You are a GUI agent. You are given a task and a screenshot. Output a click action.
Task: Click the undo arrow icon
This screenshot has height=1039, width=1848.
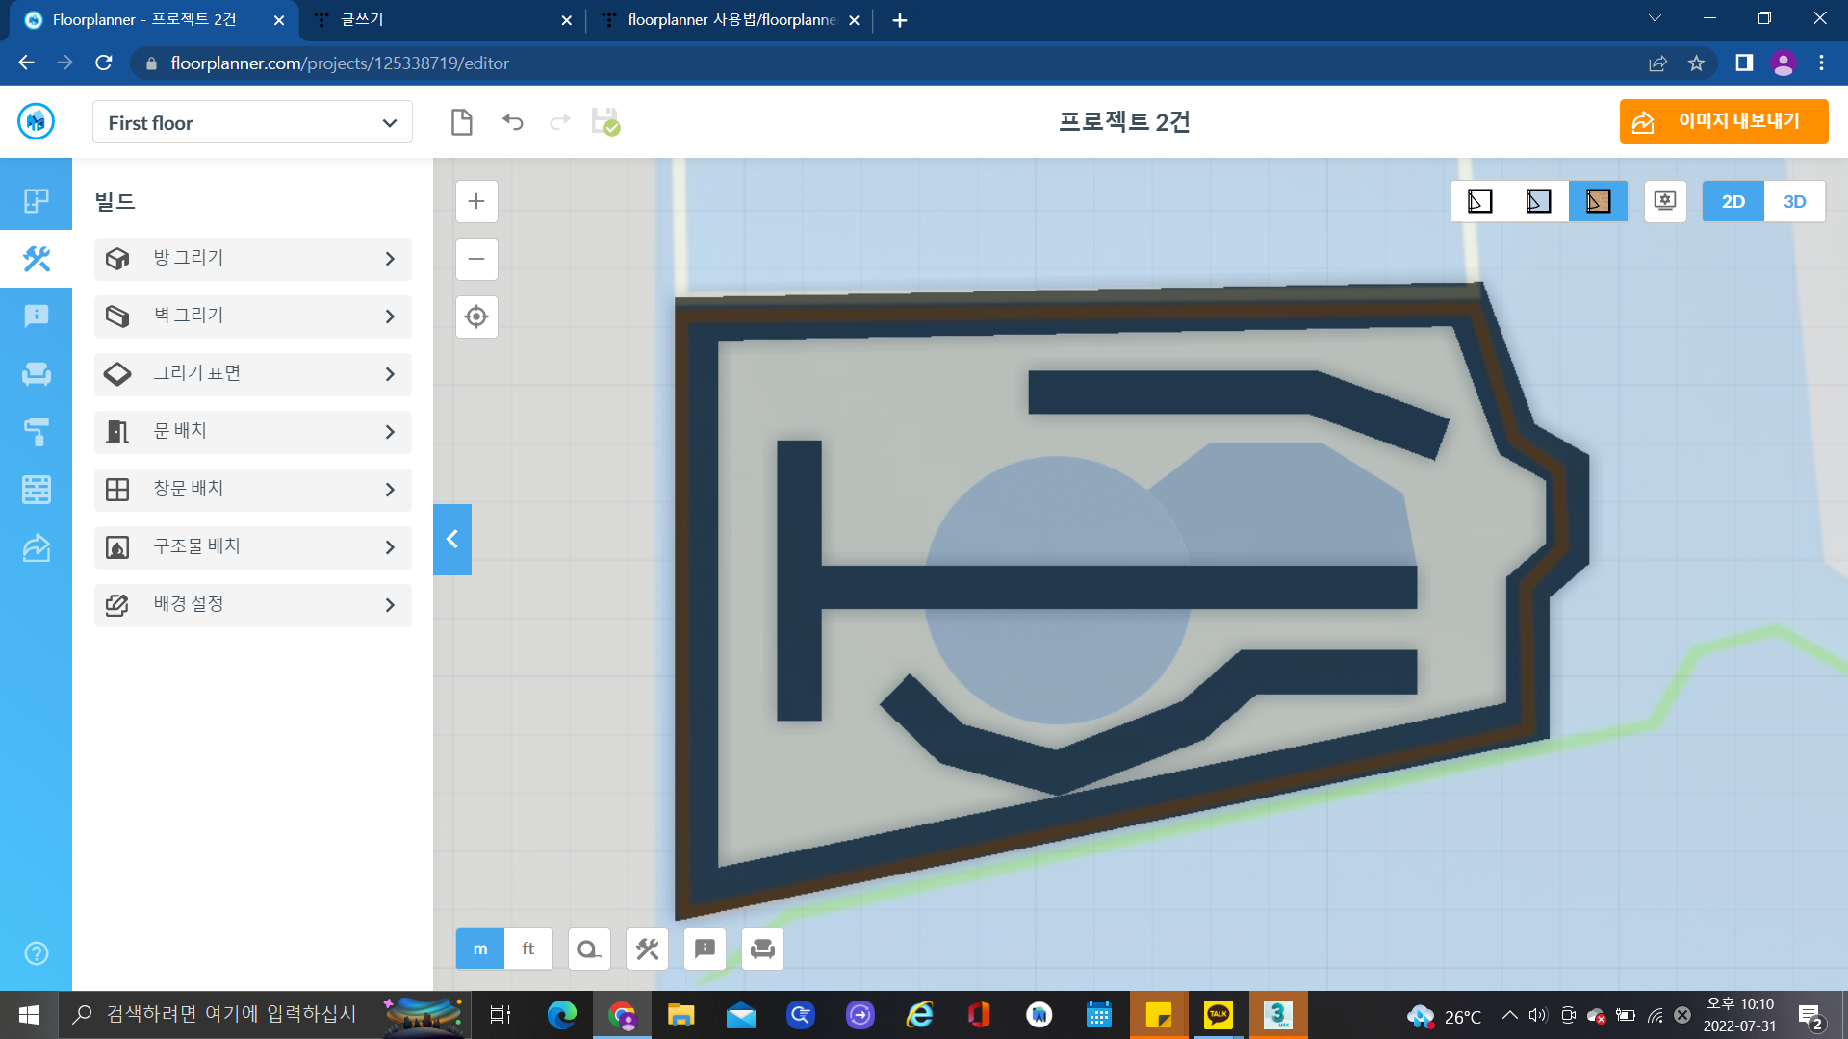coord(513,122)
